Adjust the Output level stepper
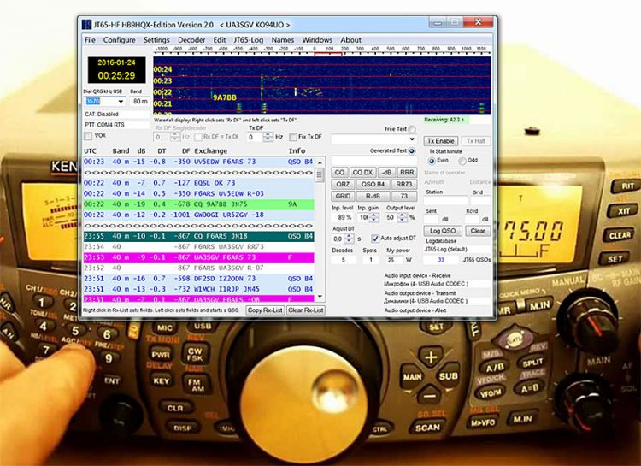 click(403, 218)
